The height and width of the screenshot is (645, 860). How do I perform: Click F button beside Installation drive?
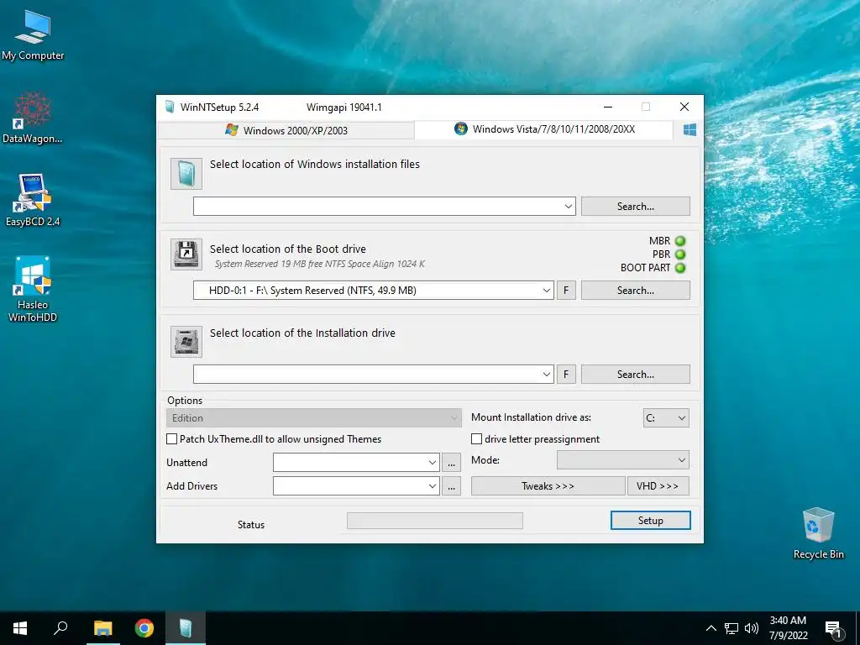coord(566,374)
